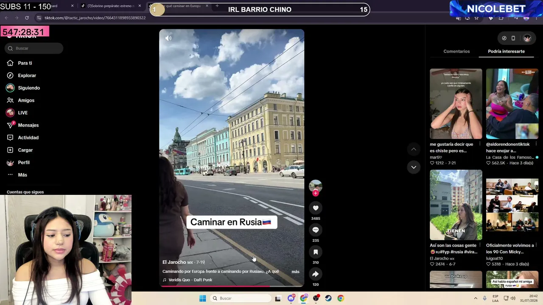Click the tiktok.com address bar URL

tap(95, 18)
